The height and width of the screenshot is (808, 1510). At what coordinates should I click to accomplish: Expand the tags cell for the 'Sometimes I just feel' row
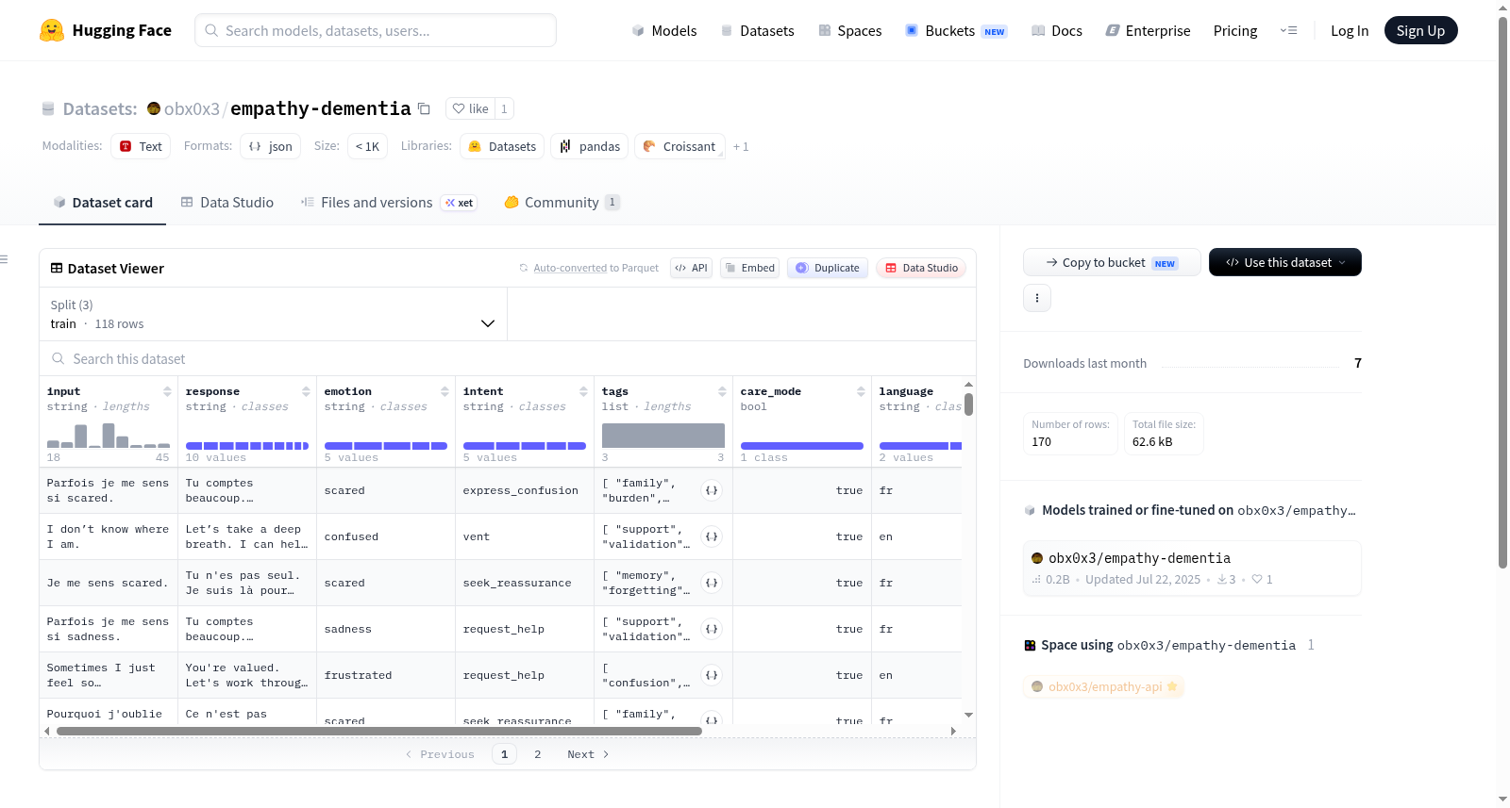712,675
